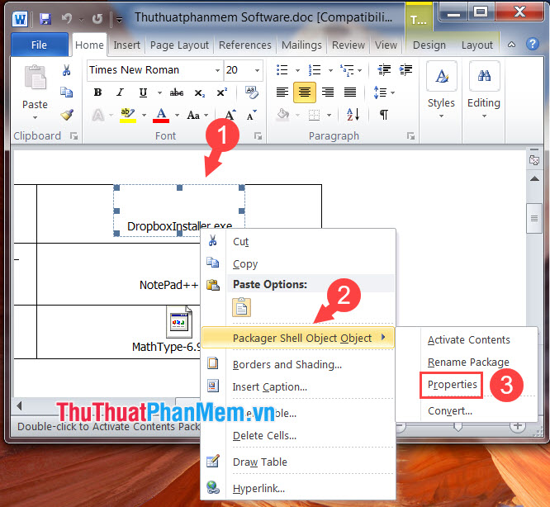Switch to the Mailings tab
Image resolution: width=550 pixels, height=507 pixels.
(x=301, y=45)
